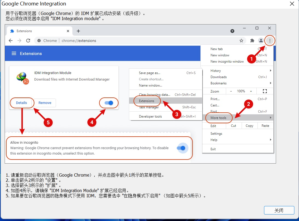Select Extensions in More tools submenu
The image size is (299, 221).
click(x=165, y=101)
